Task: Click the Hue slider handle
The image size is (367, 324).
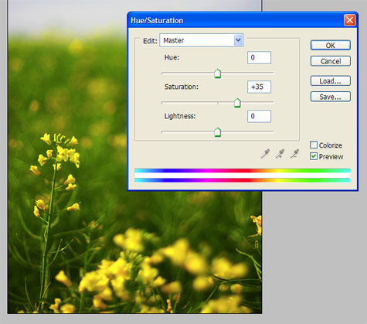Action: [218, 73]
